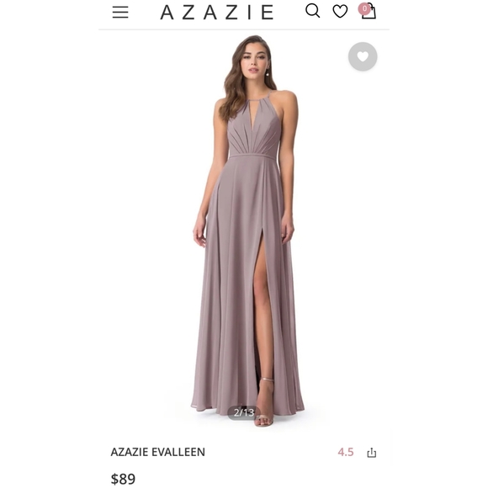Open the full dress product photo
The width and height of the screenshot is (488, 488).
(x=244, y=231)
